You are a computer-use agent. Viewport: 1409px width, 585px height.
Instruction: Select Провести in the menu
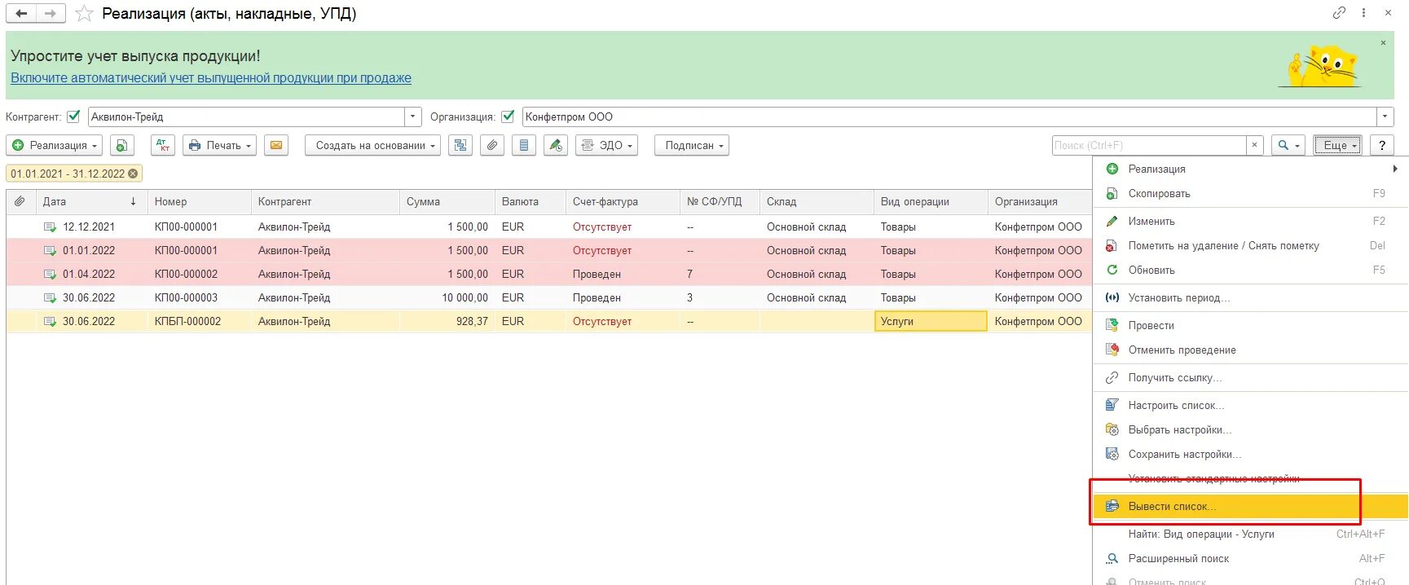click(x=1250, y=325)
